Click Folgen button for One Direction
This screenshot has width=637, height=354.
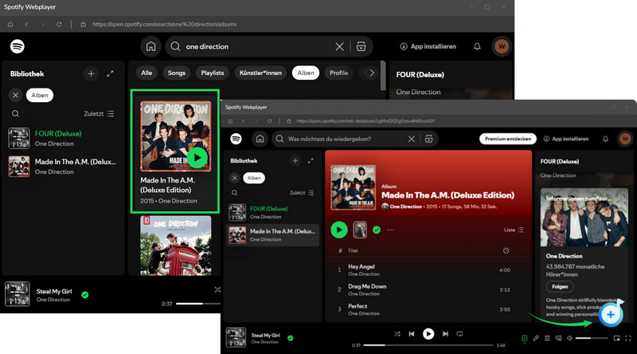pos(560,287)
